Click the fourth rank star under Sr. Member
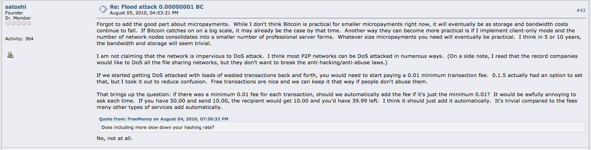The image size is (591, 150). (x=23, y=24)
